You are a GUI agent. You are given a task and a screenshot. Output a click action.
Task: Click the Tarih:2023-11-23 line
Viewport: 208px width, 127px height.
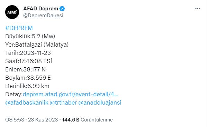pos(28,53)
